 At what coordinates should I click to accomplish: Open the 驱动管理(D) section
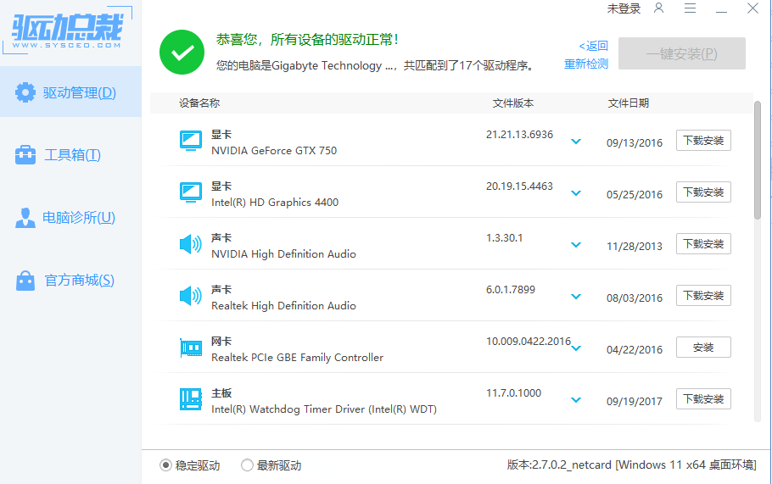[x=70, y=92]
